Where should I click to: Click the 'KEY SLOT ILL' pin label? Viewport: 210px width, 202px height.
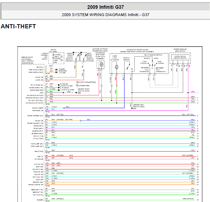38,195
